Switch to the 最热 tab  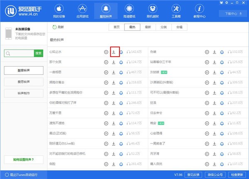132,27
